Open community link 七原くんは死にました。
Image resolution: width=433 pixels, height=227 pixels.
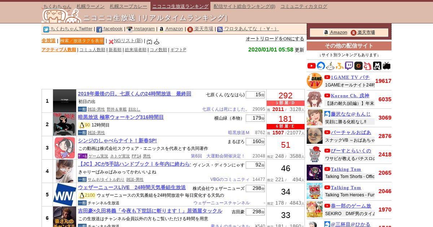point(225,109)
